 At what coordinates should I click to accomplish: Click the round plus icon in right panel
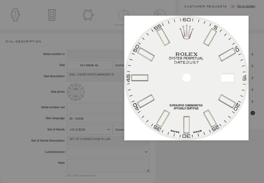pyautogui.click(x=253, y=113)
